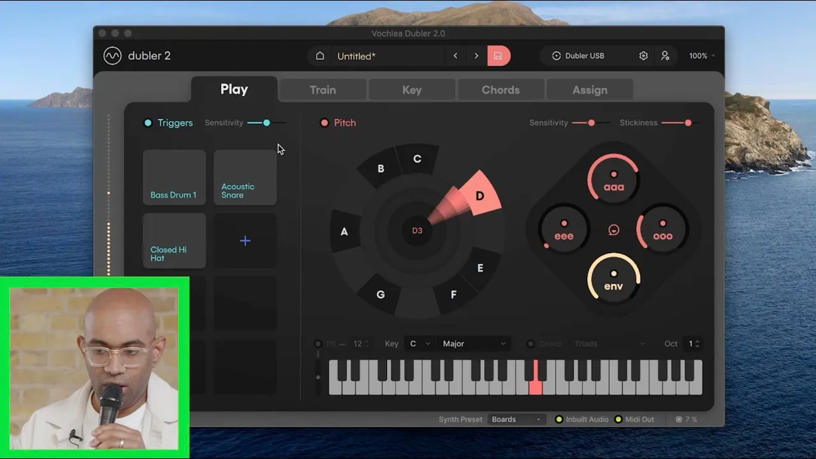Save the preset with the pink disk icon
Viewport: 816px width, 459px height.
pyautogui.click(x=499, y=55)
